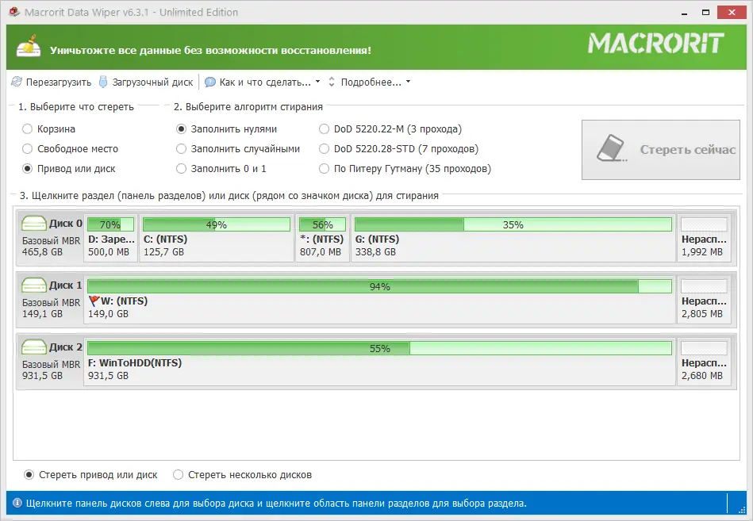Image resolution: width=753 pixels, height=521 pixels.
Task: Select the Диск 1 drive icon
Action: (33, 285)
